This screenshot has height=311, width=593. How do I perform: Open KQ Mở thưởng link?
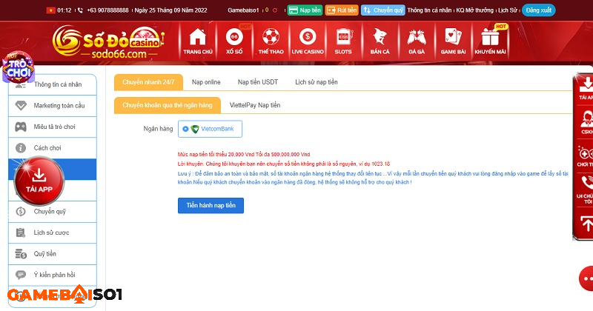pos(474,10)
